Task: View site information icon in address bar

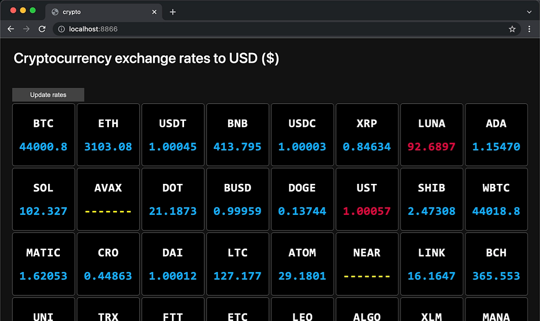Action: [62, 29]
